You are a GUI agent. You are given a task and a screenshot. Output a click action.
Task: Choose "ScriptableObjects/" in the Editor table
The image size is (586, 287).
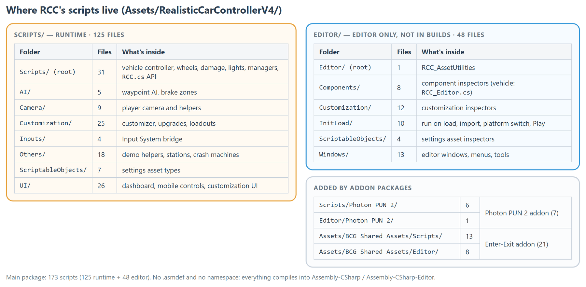coord(353,139)
